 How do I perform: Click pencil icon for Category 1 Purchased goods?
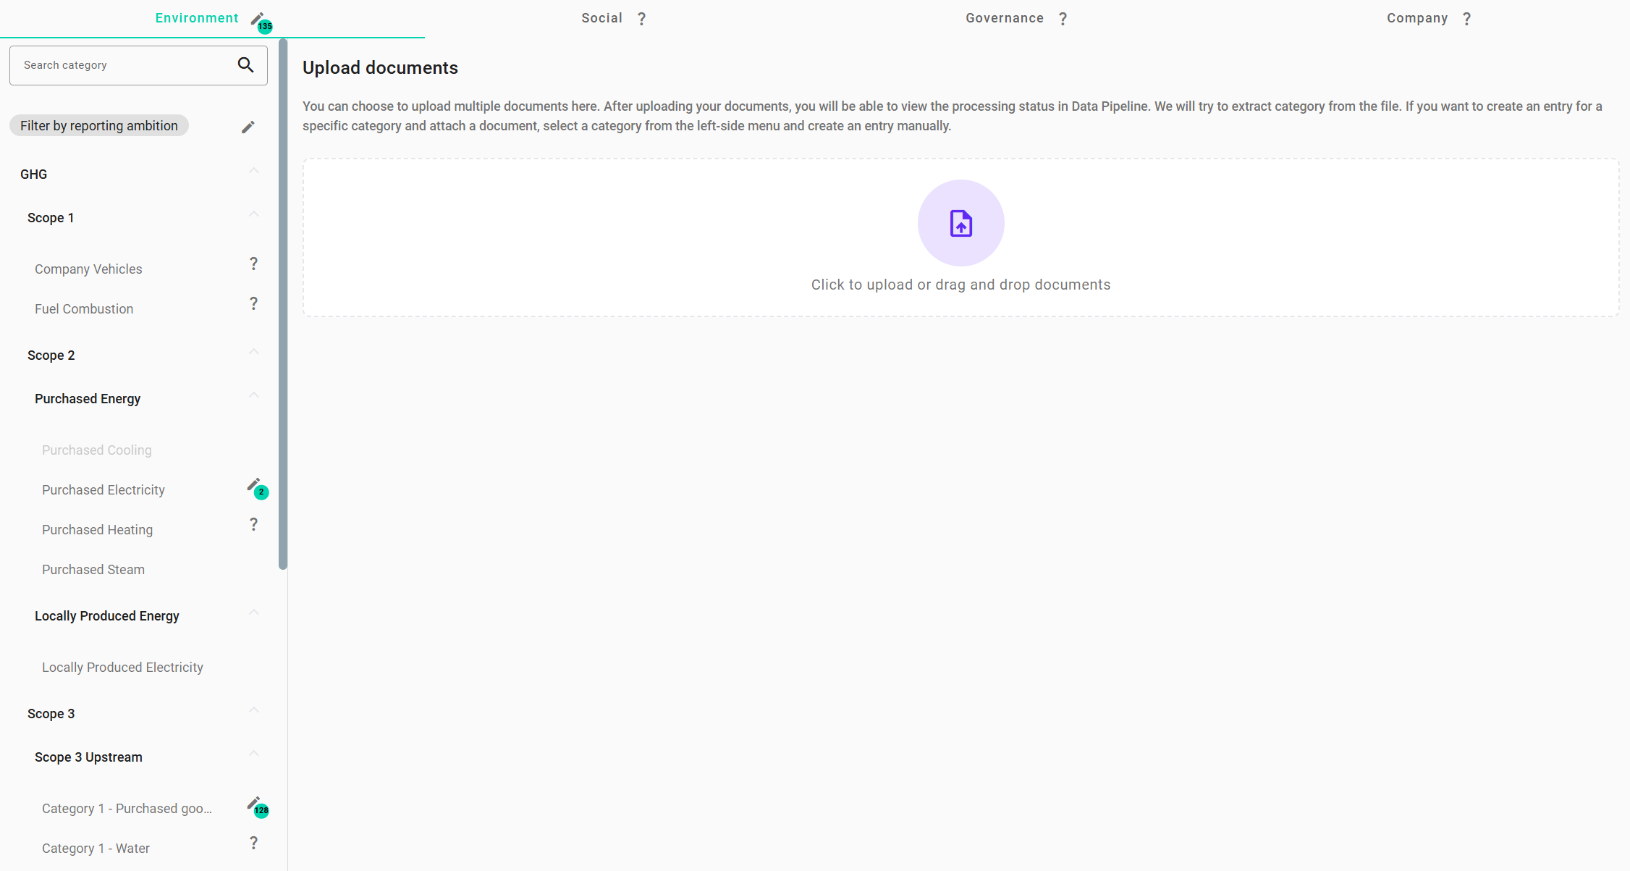pos(253,803)
